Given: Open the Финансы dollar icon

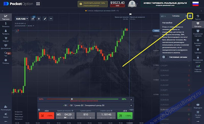Looking at the screenshot, I should tap(6, 25).
